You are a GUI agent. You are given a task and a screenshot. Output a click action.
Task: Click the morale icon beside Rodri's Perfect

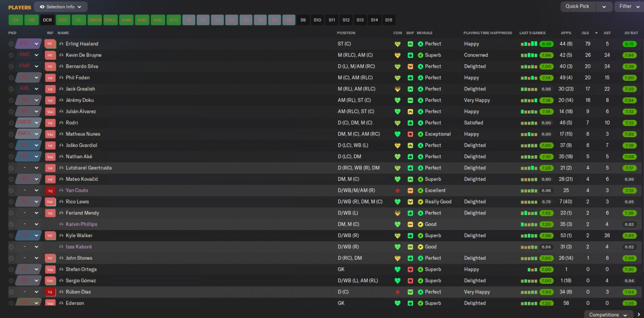click(x=421, y=123)
